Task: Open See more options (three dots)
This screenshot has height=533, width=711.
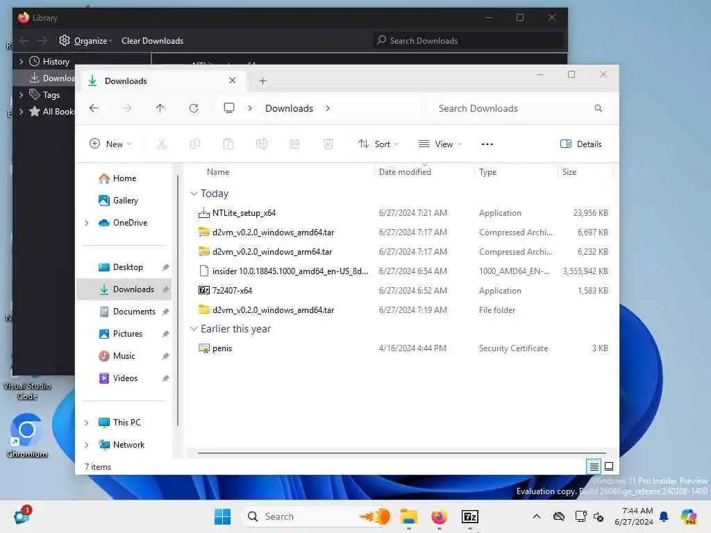Action: click(487, 144)
